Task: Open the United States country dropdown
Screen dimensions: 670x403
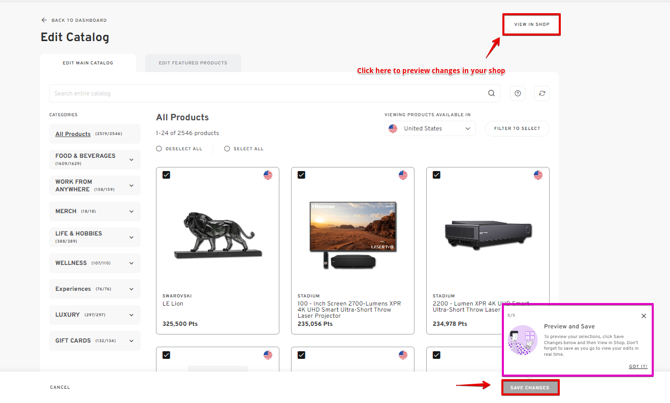Action: pyautogui.click(x=430, y=128)
